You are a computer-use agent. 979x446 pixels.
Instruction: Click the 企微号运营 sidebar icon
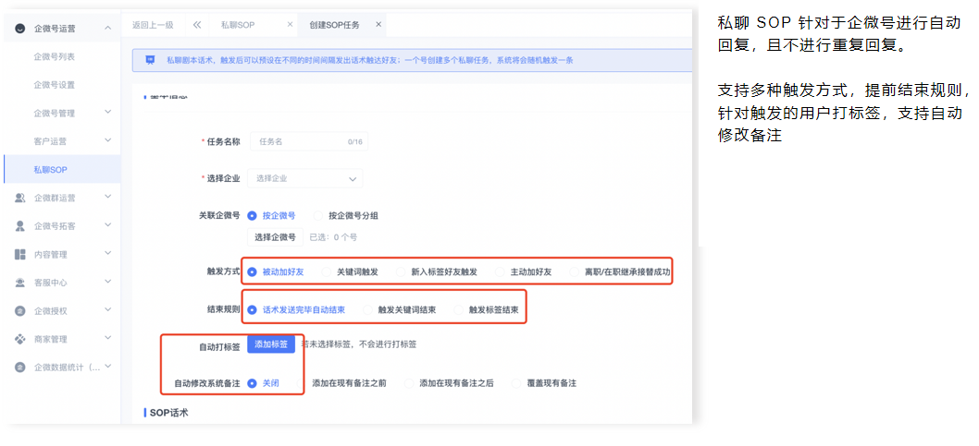20,28
